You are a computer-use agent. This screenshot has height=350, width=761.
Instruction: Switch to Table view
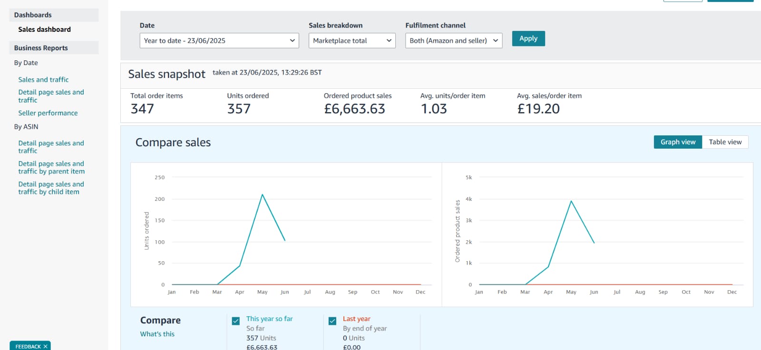(725, 142)
